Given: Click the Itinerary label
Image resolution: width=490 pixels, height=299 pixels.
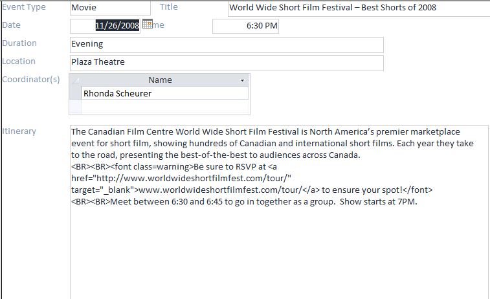Looking at the screenshot, I should point(19,131).
